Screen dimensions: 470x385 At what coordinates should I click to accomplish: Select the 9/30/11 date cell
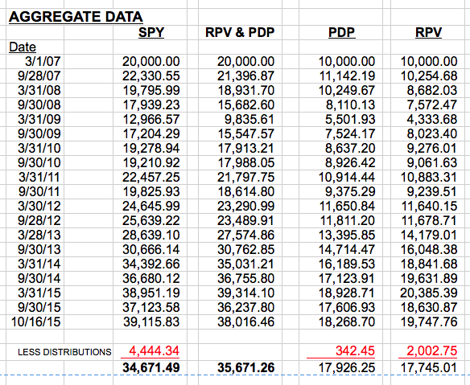(39, 191)
